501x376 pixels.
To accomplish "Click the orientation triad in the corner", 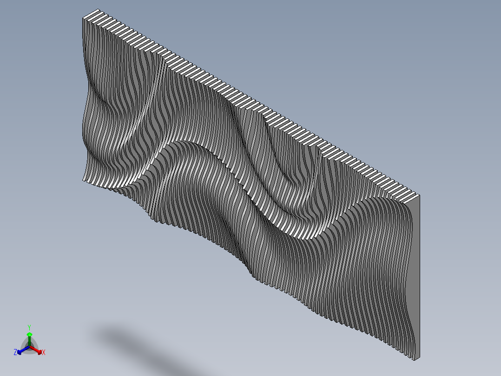I will (x=29, y=344).
